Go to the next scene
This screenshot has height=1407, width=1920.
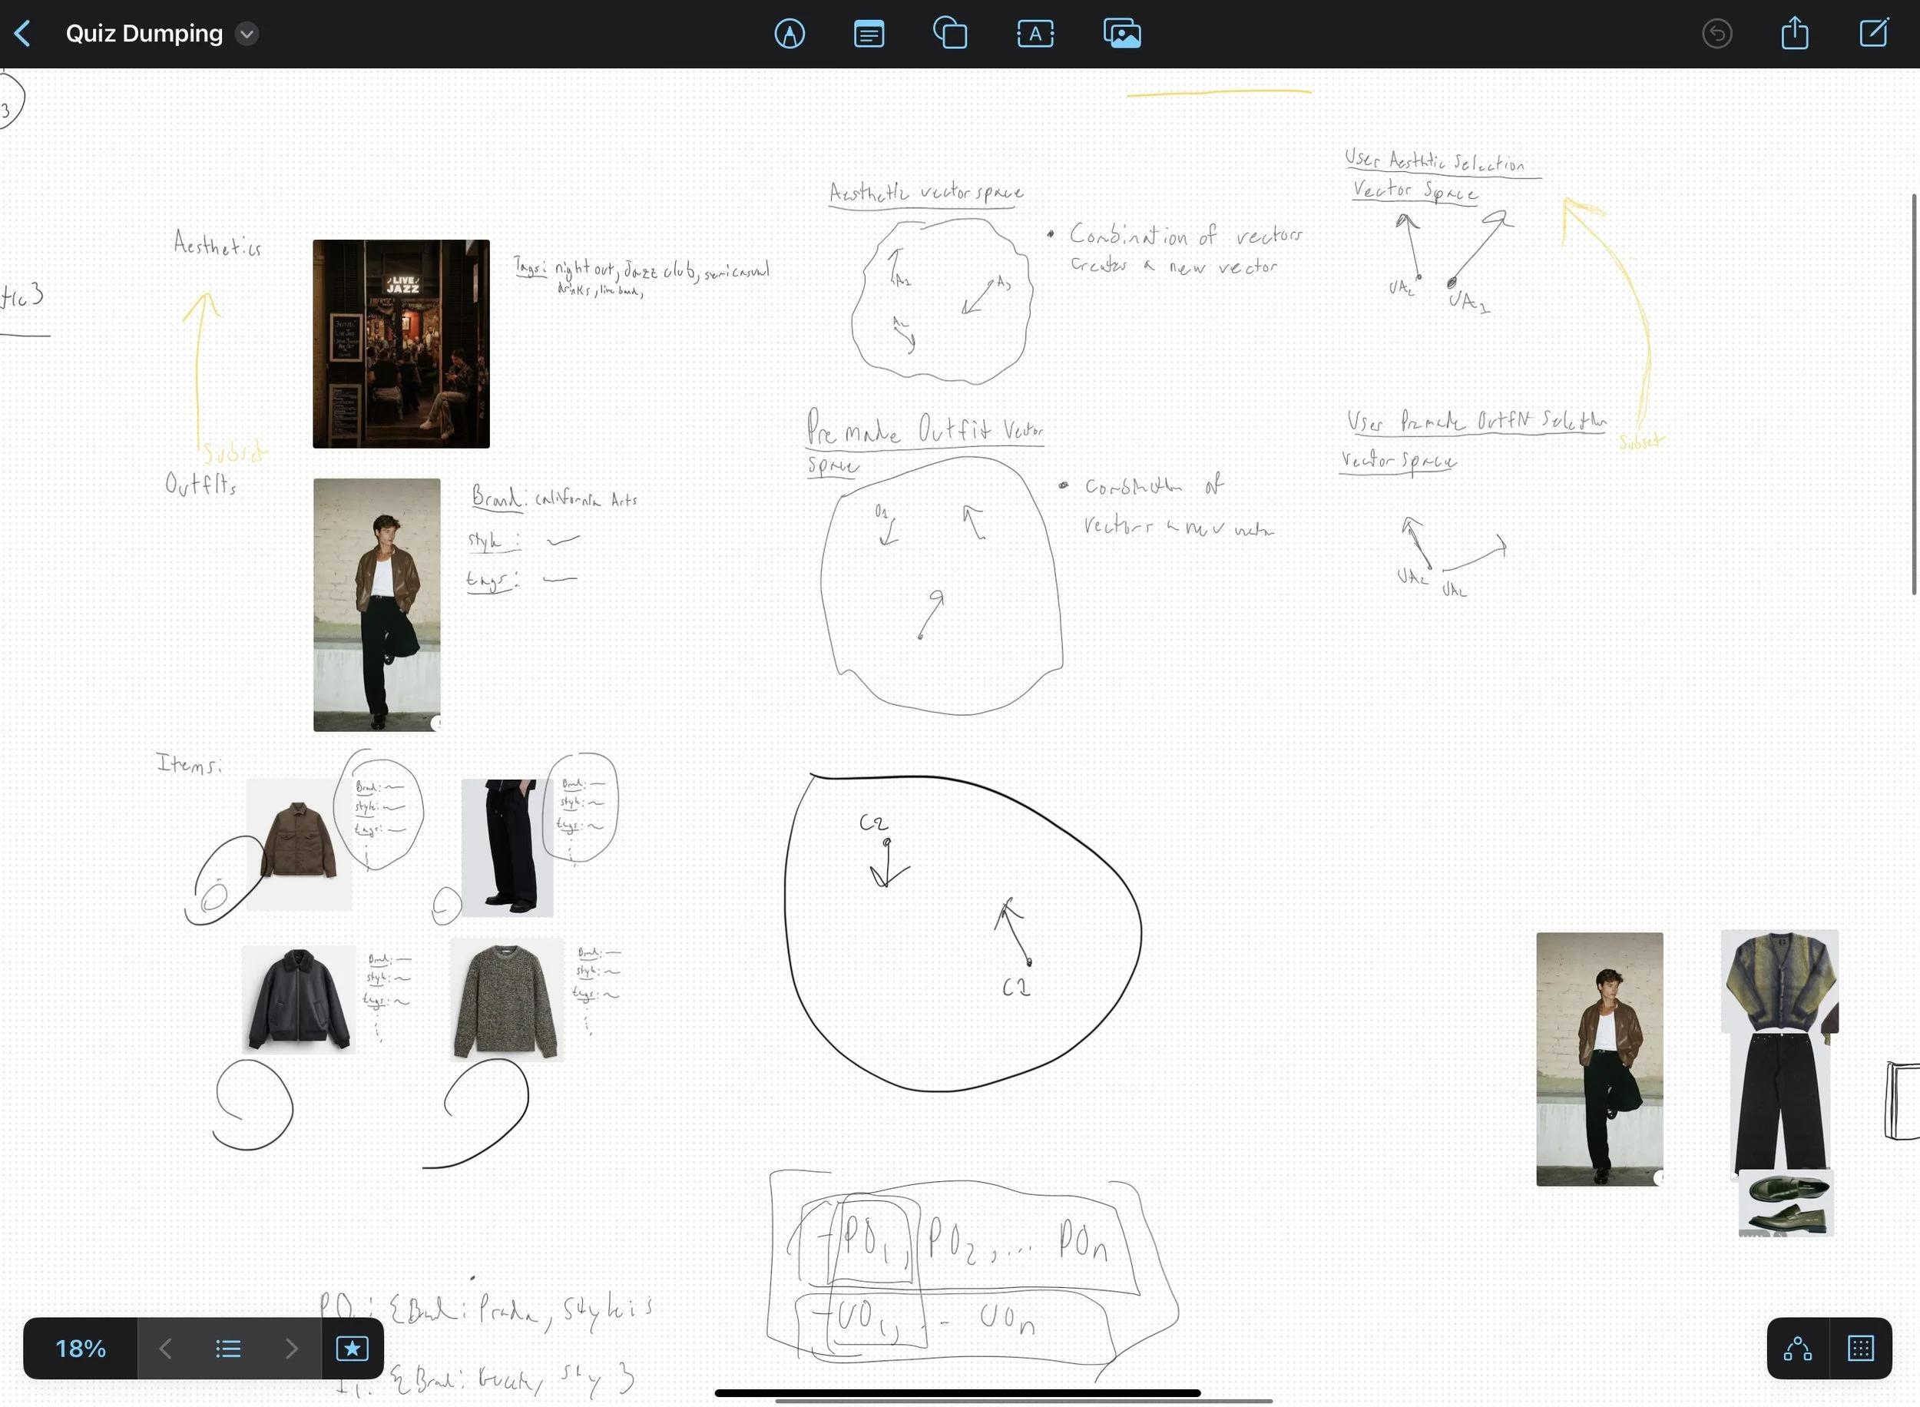[x=290, y=1348]
